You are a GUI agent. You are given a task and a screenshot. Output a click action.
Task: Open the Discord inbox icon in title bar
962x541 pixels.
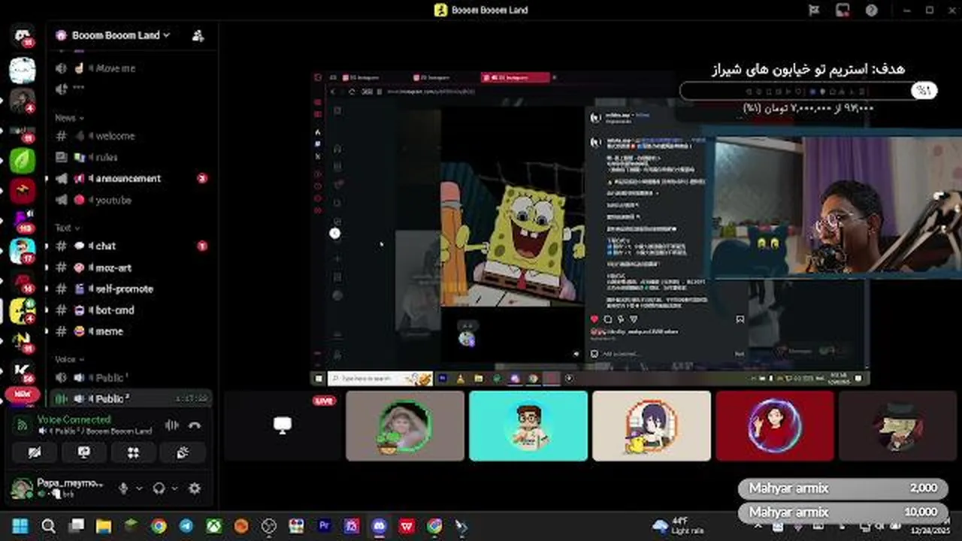point(843,10)
